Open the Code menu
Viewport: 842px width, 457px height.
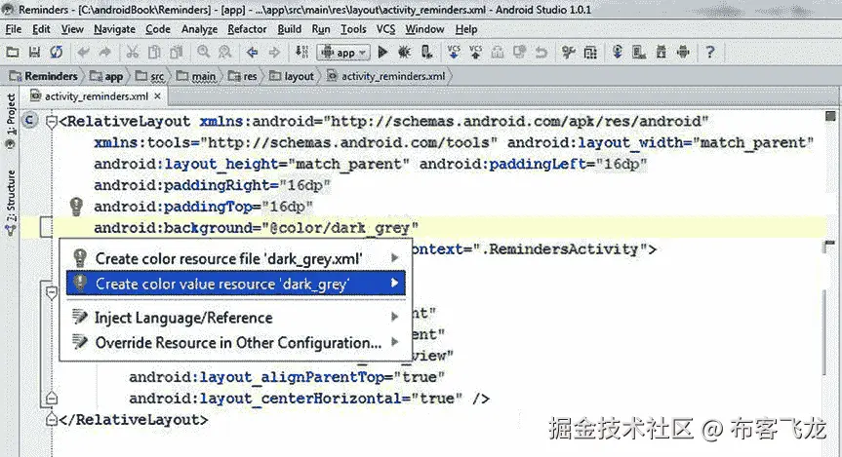click(158, 29)
